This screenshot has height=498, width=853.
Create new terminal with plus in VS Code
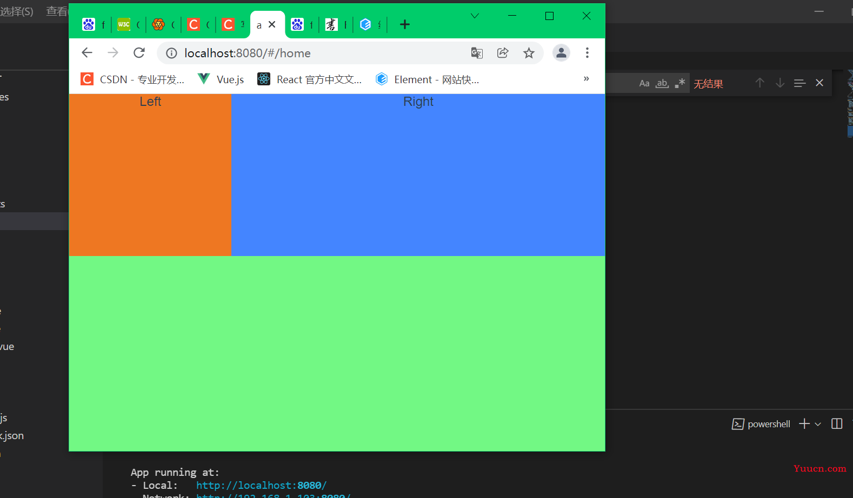[x=804, y=424]
